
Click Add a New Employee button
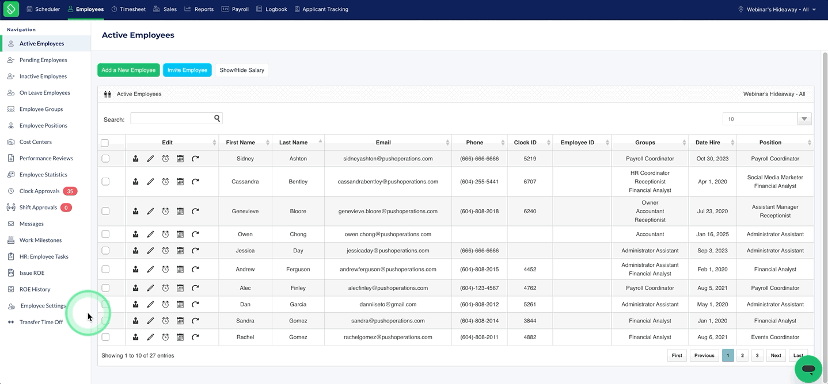click(128, 70)
